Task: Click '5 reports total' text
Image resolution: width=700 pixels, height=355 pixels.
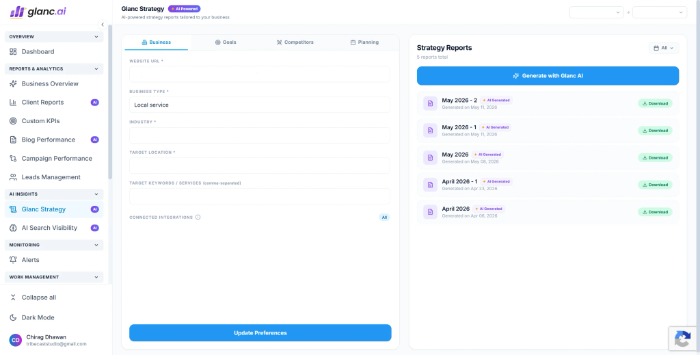Action: (432, 57)
